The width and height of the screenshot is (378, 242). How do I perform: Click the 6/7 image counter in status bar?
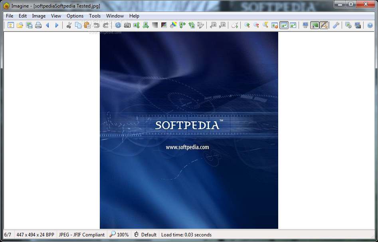8,235
